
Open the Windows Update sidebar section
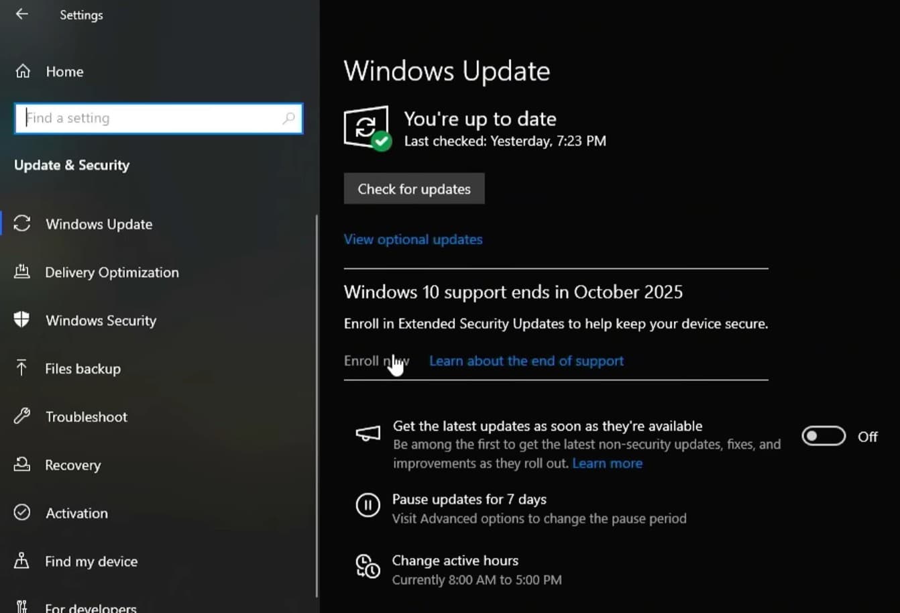point(99,224)
